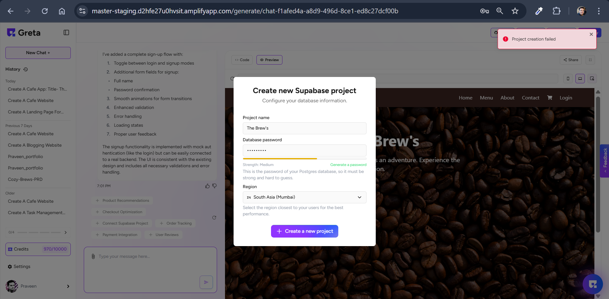Screen dimensions: 609x299
Task: Switch preview to mobile device view
Action: [568, 79]
